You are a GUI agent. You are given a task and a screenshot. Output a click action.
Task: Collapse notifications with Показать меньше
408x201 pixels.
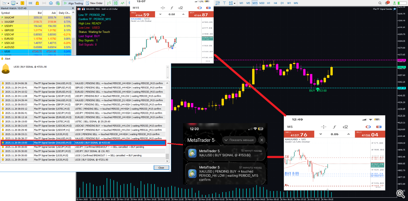click(x=239, y=140)
